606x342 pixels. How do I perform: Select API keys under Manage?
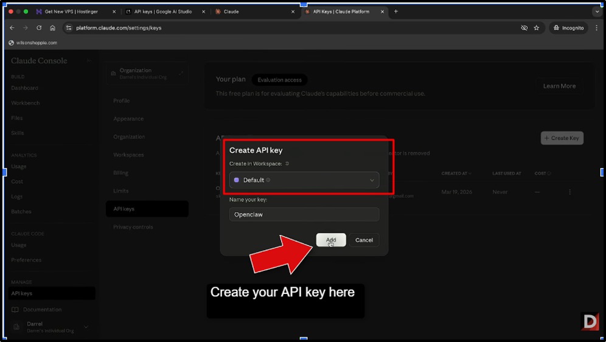click(x=52, y=293)
